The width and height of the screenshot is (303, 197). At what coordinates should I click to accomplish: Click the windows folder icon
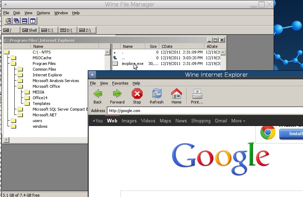[13, 126]
